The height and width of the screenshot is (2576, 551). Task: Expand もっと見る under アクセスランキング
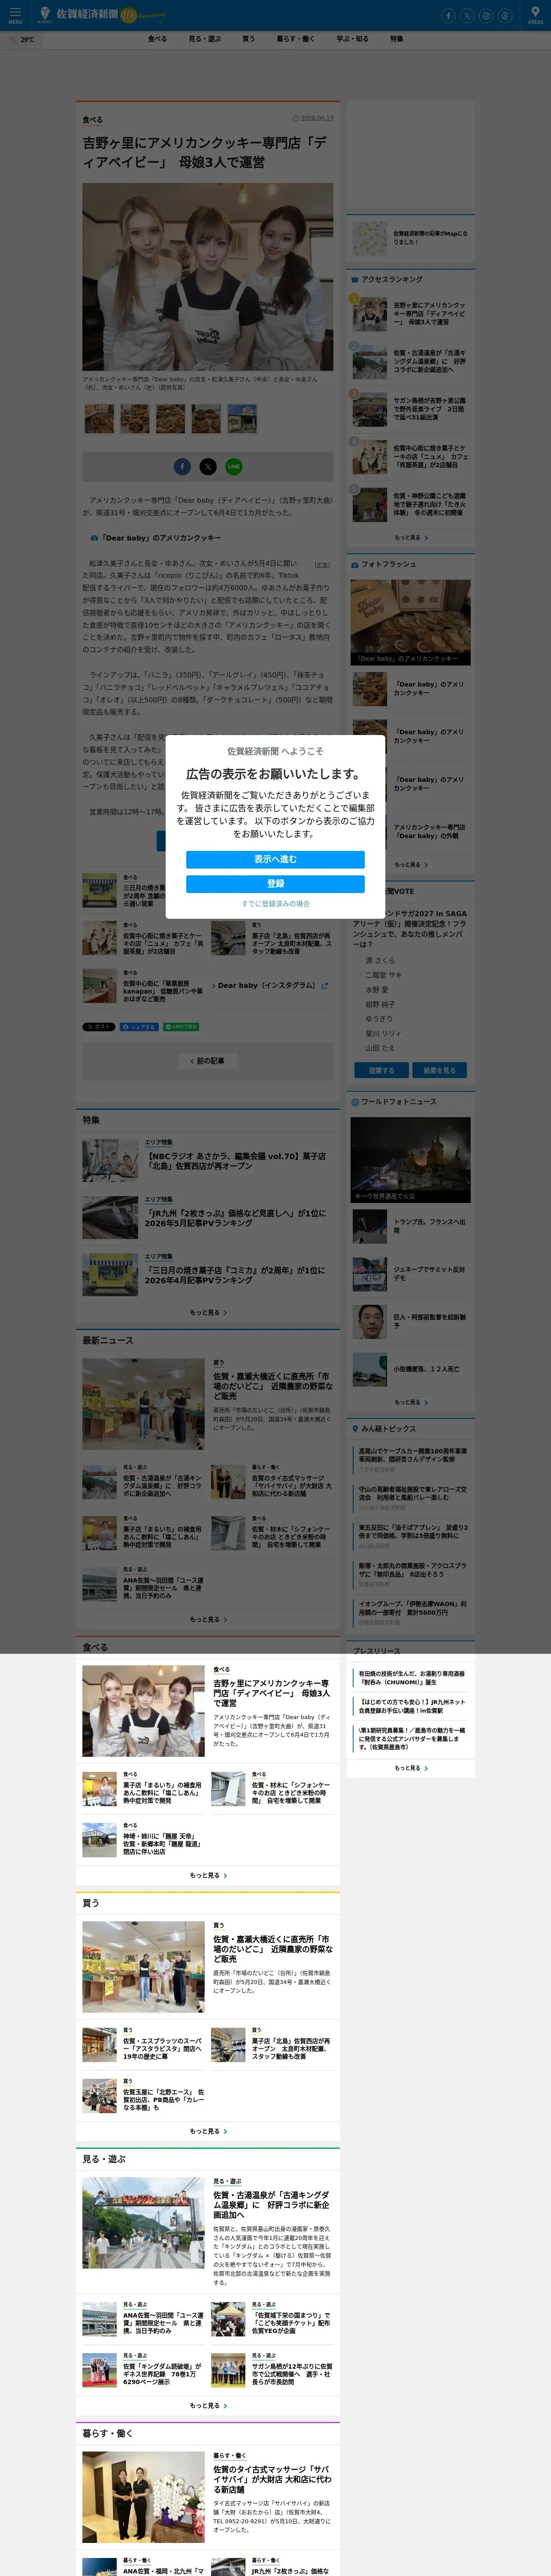(x=410, y=538)
